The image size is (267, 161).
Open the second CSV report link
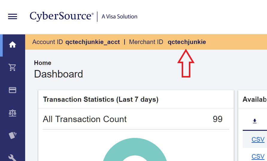258,156
